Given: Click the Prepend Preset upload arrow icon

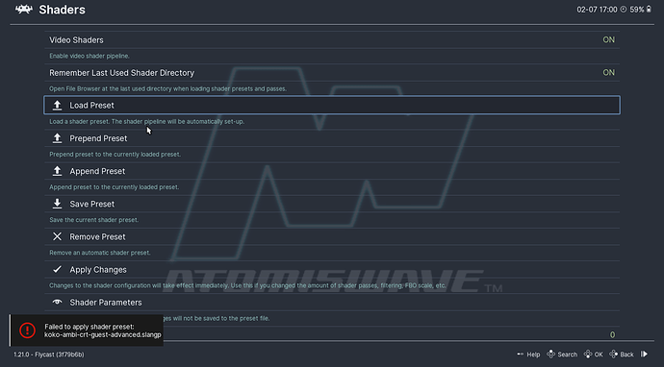Looking at the screenshot, I should pos(57,138).
